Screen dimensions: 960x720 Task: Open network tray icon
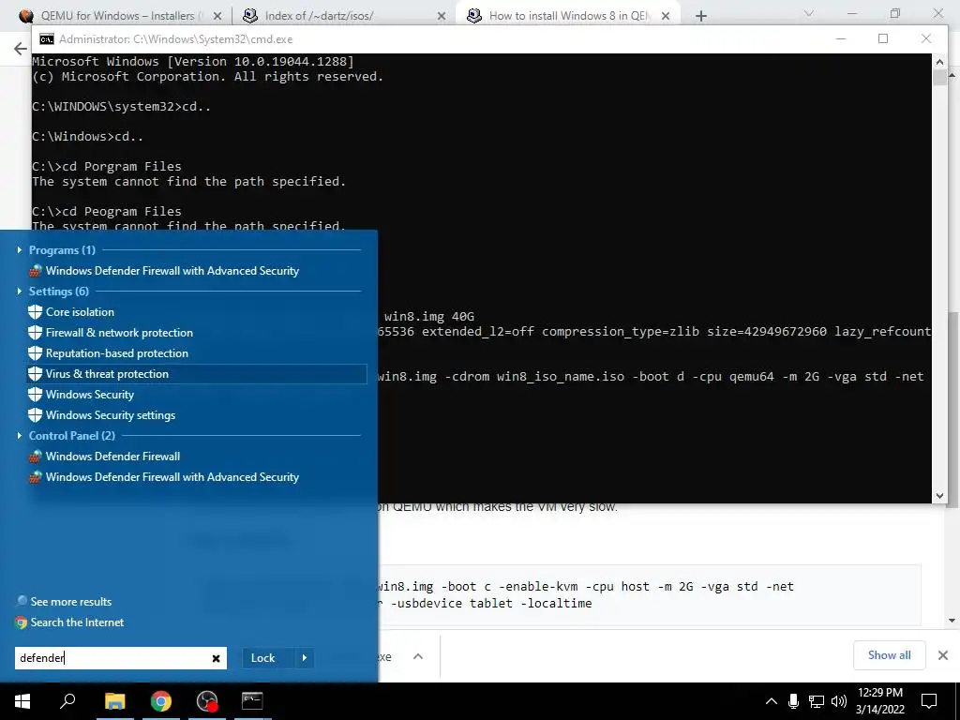click(817, 701)
